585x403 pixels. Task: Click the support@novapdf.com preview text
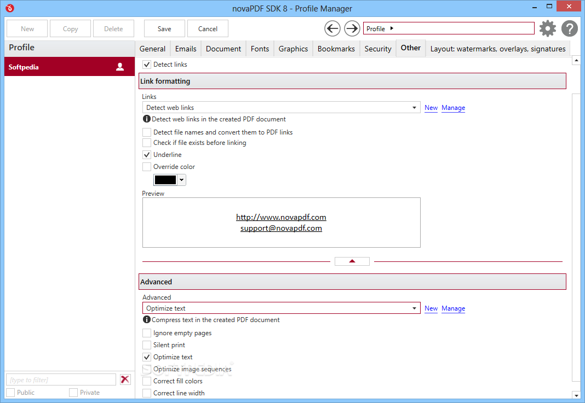click(x=281, y=228)
